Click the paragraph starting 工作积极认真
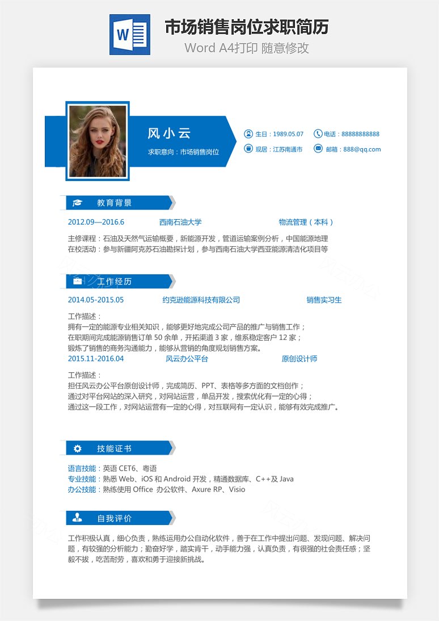 [x=219, y=549]
